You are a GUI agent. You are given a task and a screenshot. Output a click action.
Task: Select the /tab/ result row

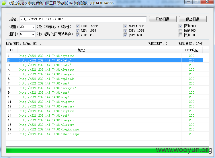point(105,115)
